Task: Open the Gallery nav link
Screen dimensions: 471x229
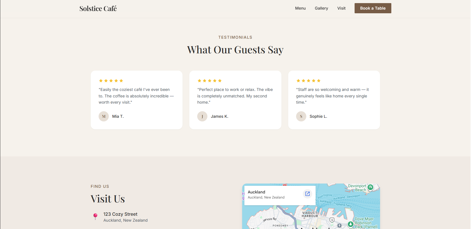Action: click(322, 8)
